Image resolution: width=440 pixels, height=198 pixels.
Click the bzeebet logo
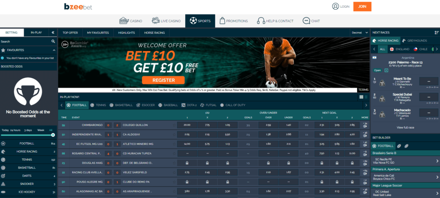(78, 6)
